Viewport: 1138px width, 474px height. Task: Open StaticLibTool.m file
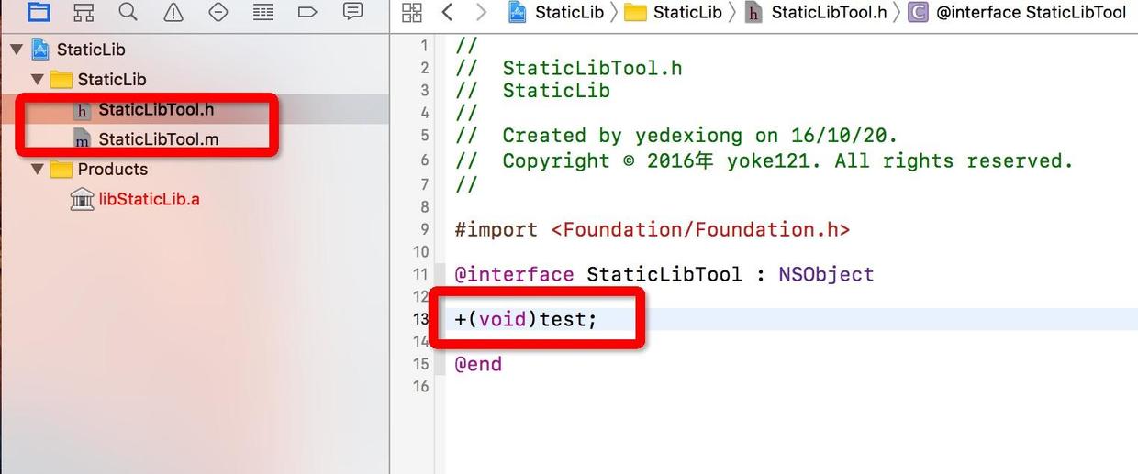pyautogui.click(x=158, y=140)
